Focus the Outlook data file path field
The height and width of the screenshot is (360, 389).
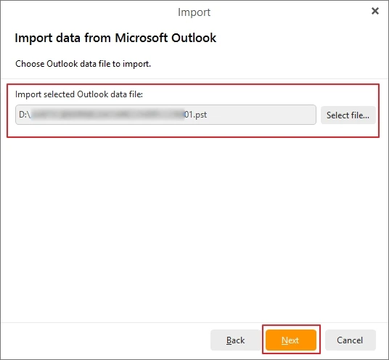(x=165, y=115)
